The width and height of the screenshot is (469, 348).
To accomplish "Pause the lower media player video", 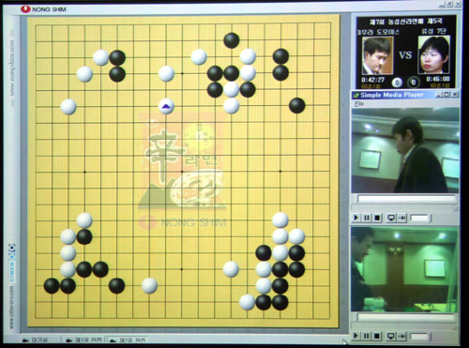I will click(367, 336).
